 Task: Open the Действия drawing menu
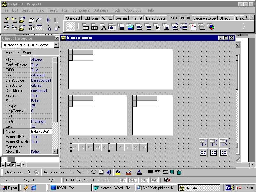(14, 172)
